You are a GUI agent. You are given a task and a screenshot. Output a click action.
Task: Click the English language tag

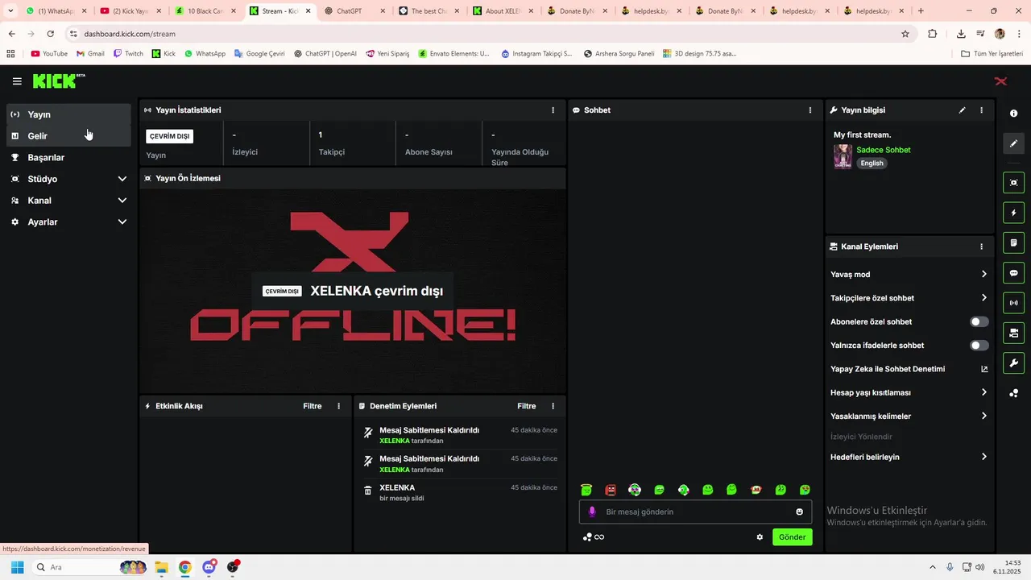[872, 163]
